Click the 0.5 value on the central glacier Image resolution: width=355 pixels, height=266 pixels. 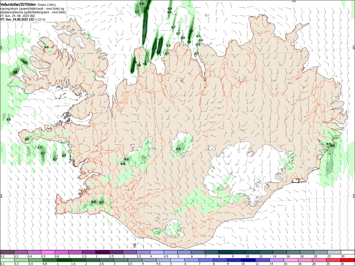click(178, 149)
